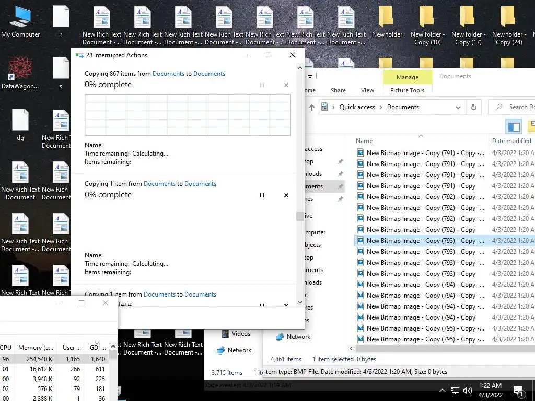This screenshot has height=401, width=535.
Task: Select New Bitmap Image - Copy (793) - Copy
Action: coord(421,274)
